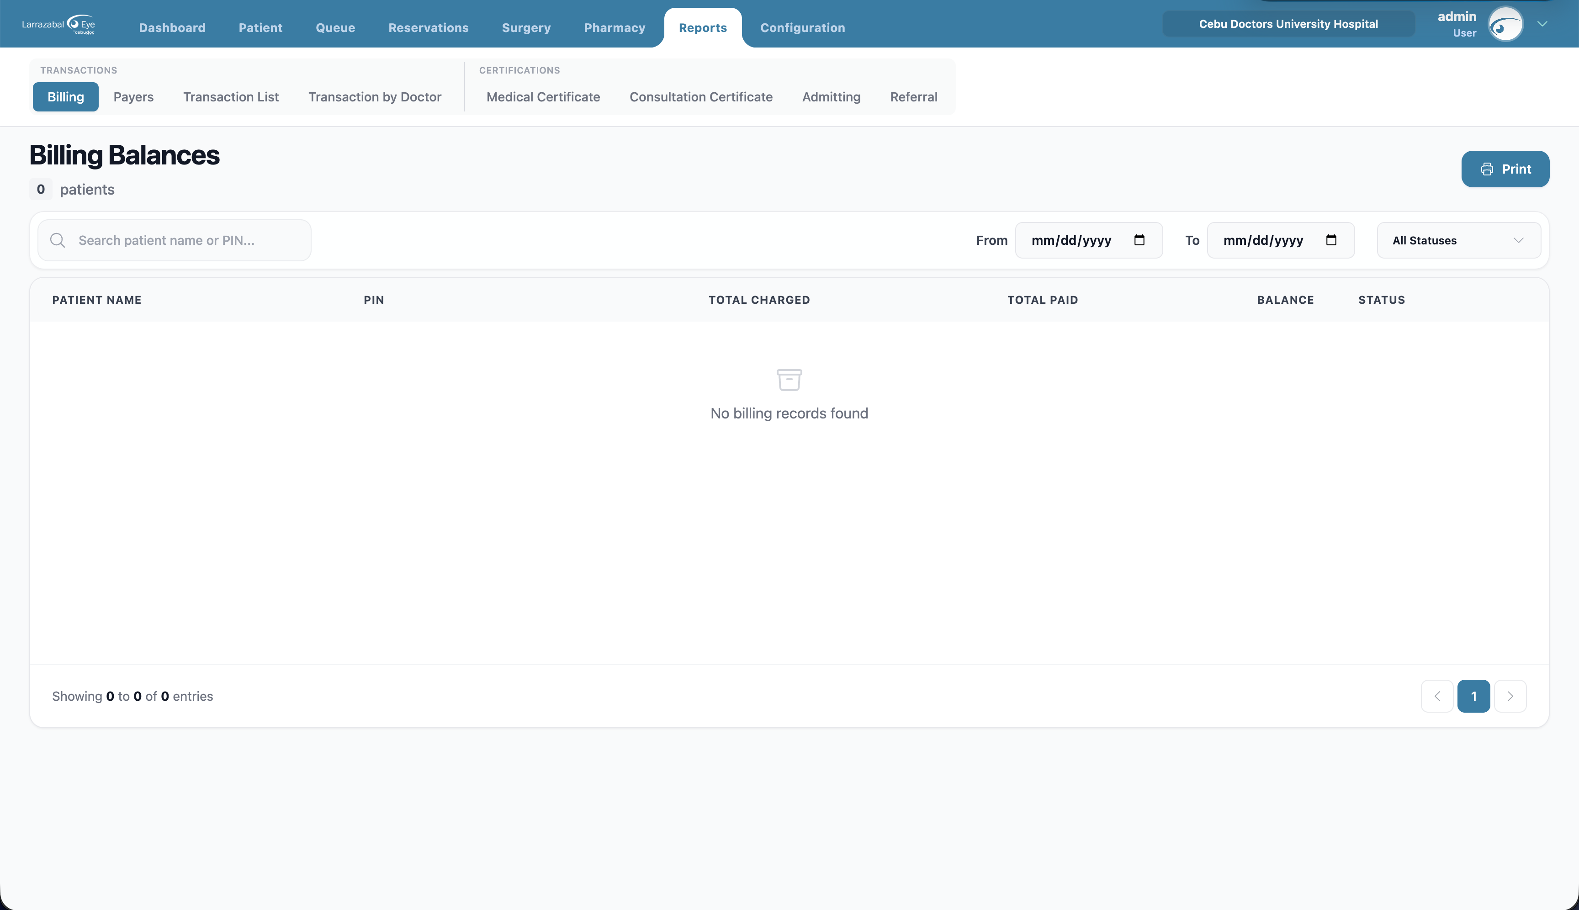Screen dimensions: 1579x910
Task: Open the Admitting certification
Action: 831,97
